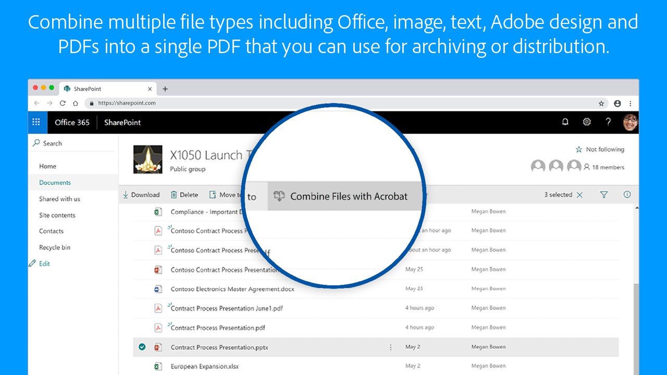Viewport: 667px width, 375px height.
Task: Open the user profile picture menu
Action: (630, 122)
